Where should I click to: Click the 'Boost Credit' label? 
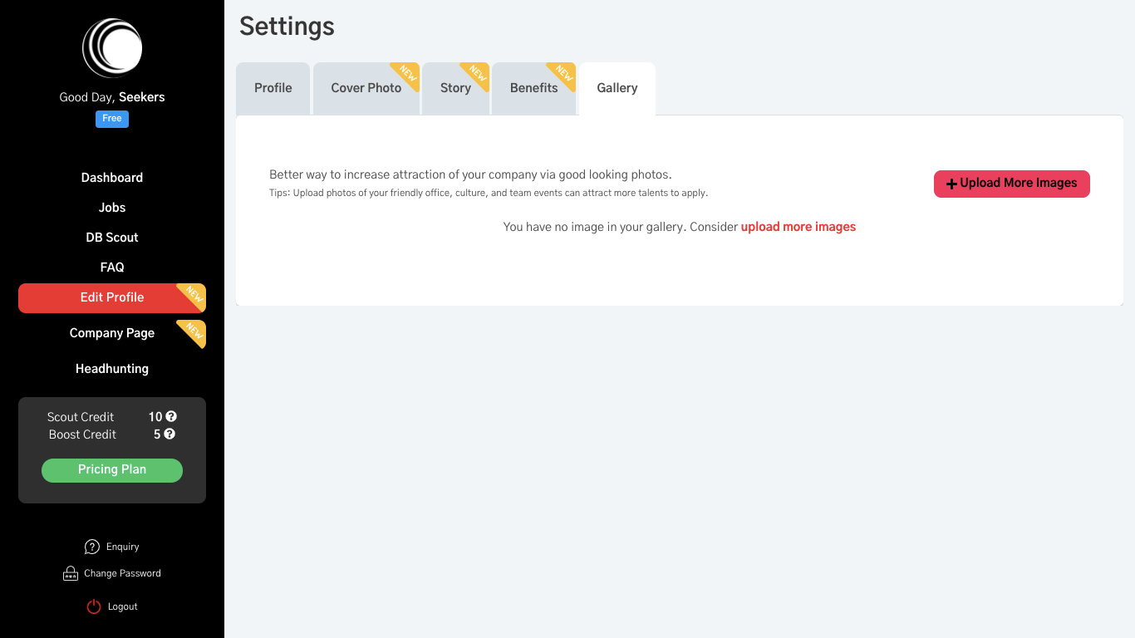coord(82,434)
